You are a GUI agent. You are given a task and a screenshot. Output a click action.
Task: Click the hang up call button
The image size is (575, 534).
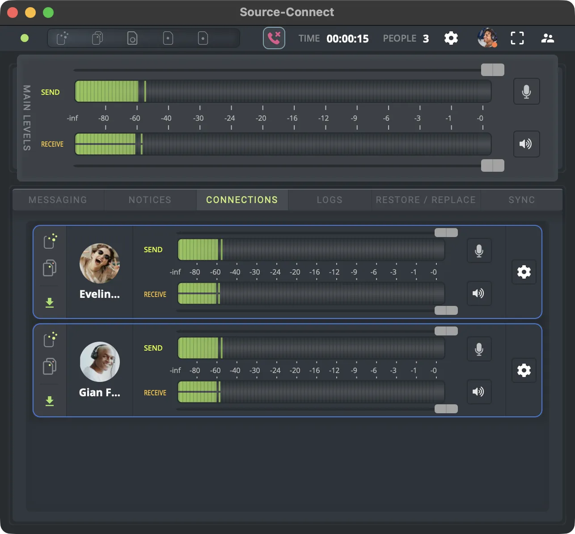[x=274, y=38]
